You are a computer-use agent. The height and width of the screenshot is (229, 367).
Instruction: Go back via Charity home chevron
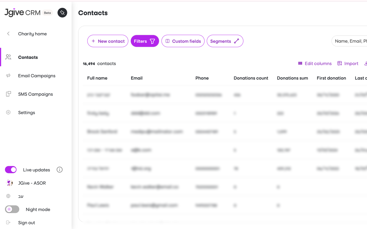(x=8, y=33)
